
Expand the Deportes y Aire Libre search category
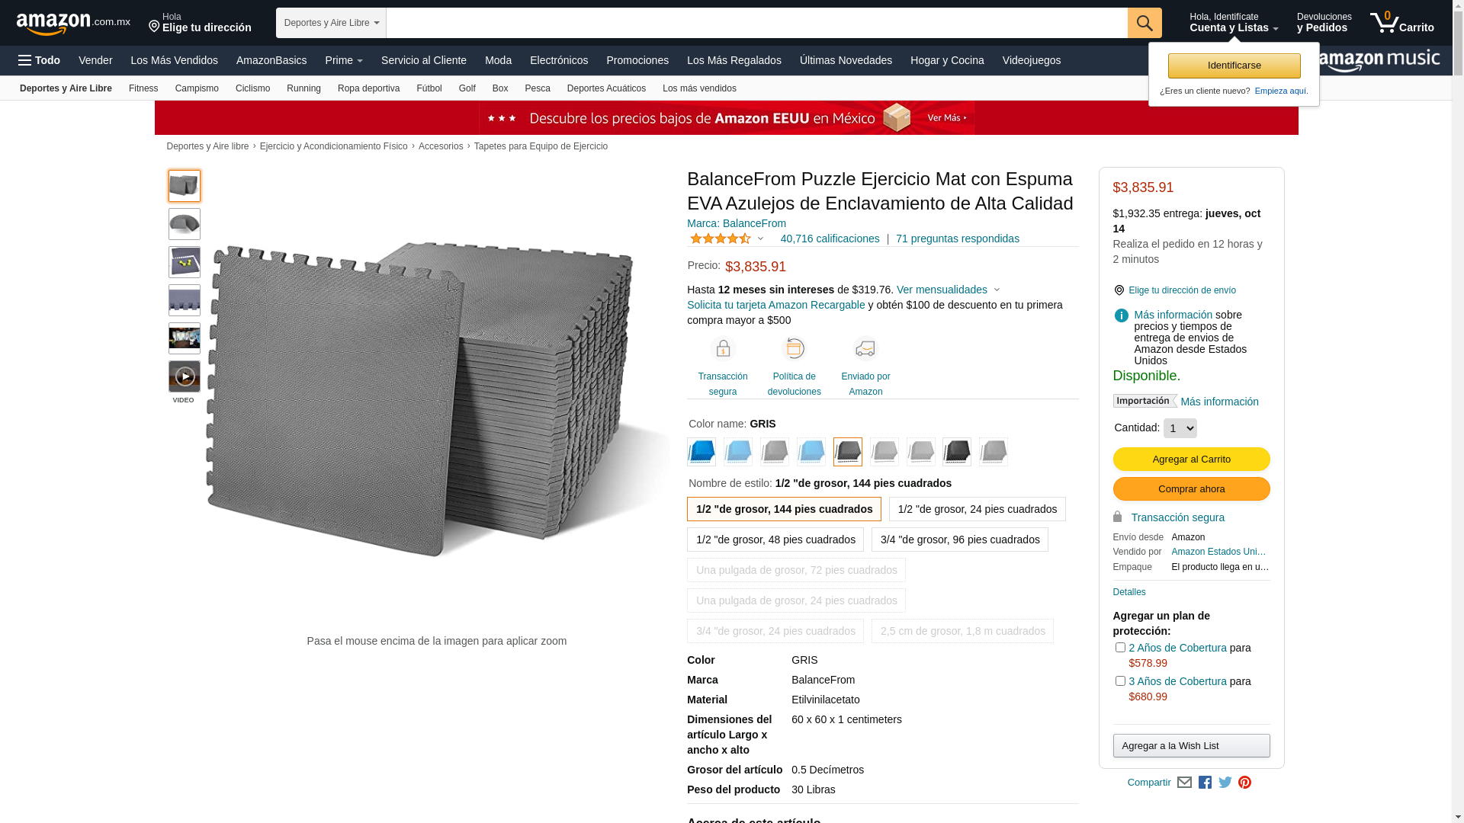coord(331,23)
